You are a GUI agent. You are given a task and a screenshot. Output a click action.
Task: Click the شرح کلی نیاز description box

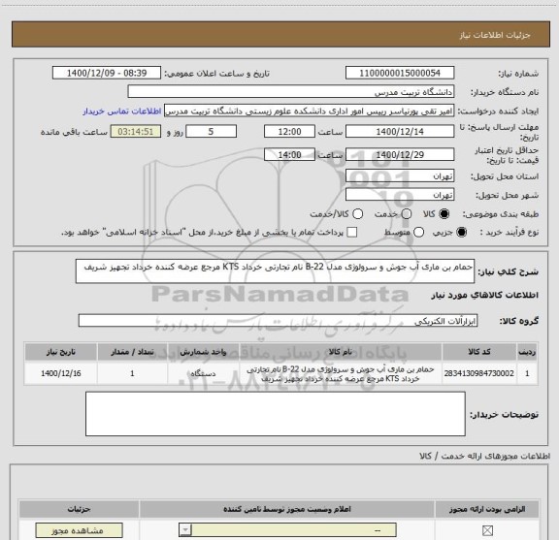pyautogui.click(x=275, y=271)
